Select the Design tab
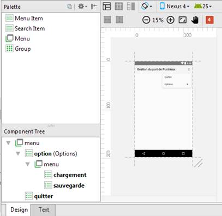222x216 pixels. 19,209
